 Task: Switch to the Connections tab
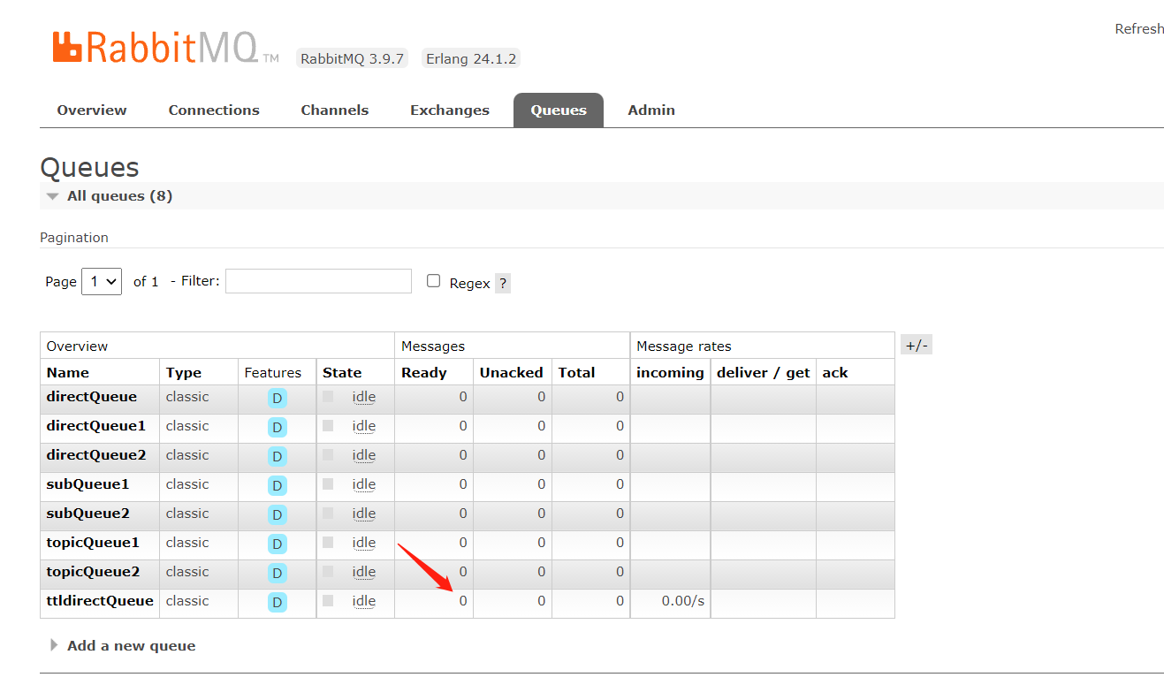click(214, 110)
